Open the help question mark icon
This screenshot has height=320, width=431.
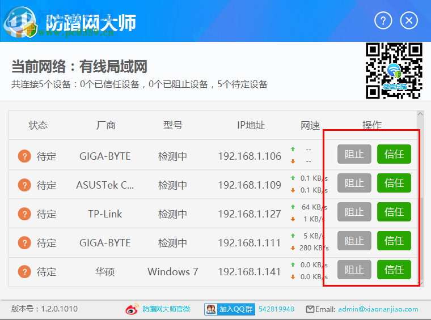[383, 20]
